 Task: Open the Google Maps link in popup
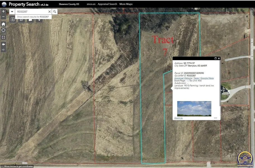[x=207, y=78]
